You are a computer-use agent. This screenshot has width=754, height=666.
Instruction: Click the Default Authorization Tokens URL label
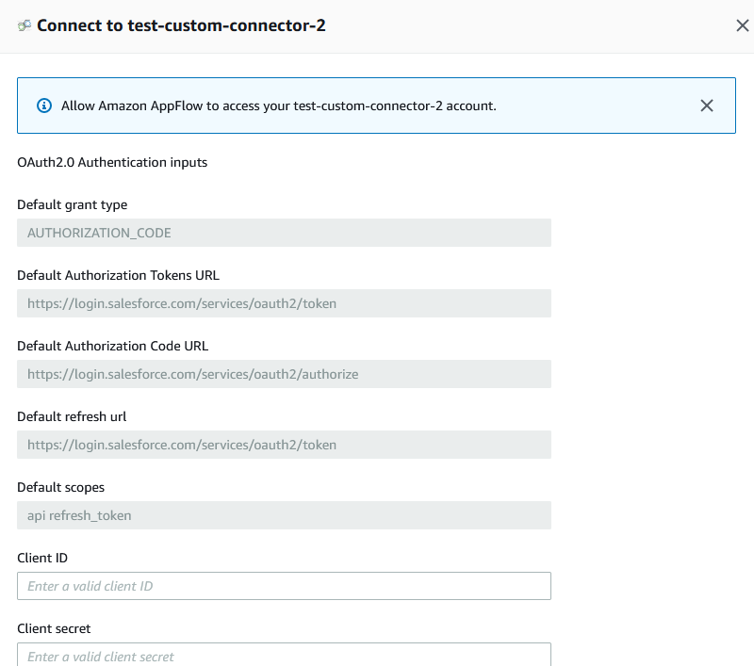119,275
